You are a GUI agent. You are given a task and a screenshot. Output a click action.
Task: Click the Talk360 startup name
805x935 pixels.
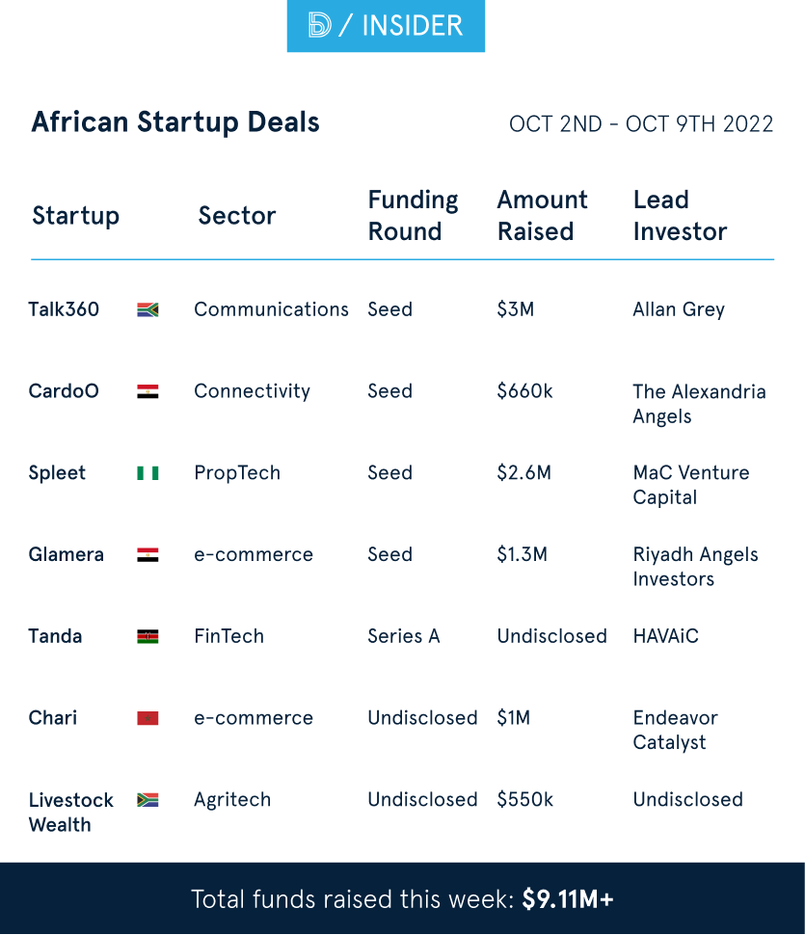tap(64, 309)
